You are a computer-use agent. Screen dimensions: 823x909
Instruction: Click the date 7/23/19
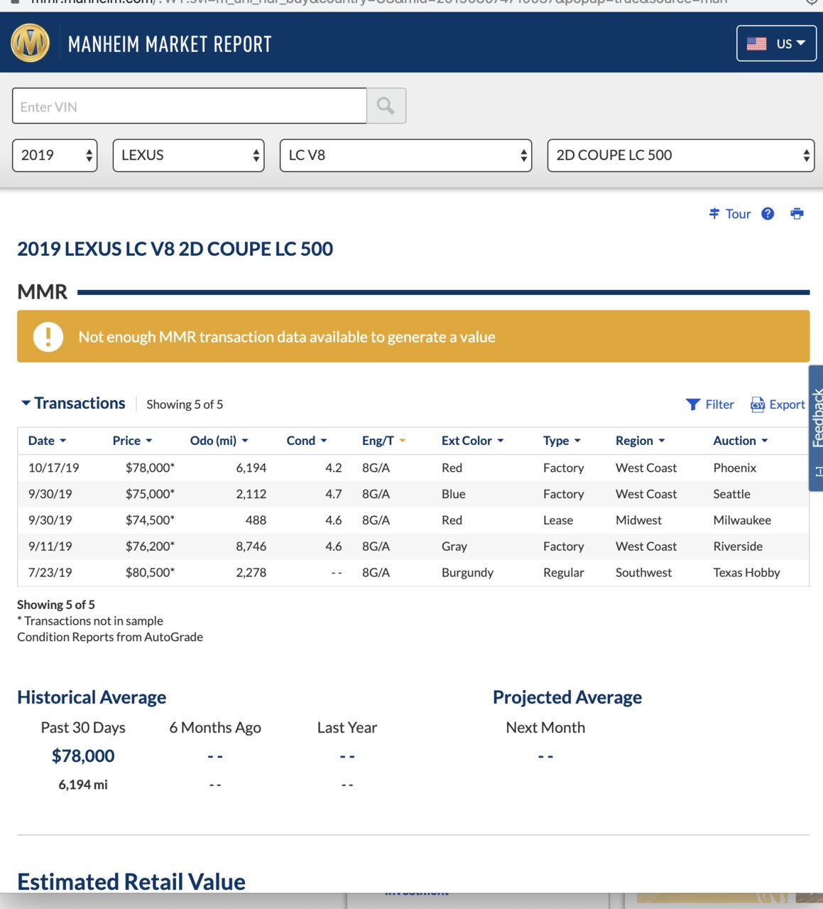point(50,572)
